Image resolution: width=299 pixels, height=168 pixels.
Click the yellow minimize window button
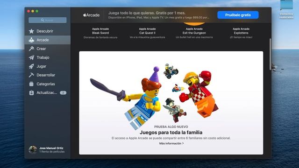click(x=33, y=11)
